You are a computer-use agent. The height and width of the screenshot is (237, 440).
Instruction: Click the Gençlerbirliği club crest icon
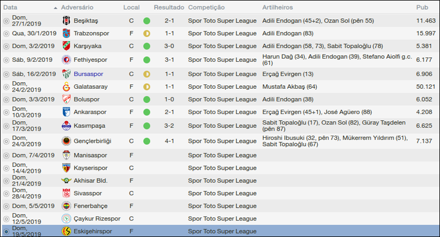[x=67, y=141]
